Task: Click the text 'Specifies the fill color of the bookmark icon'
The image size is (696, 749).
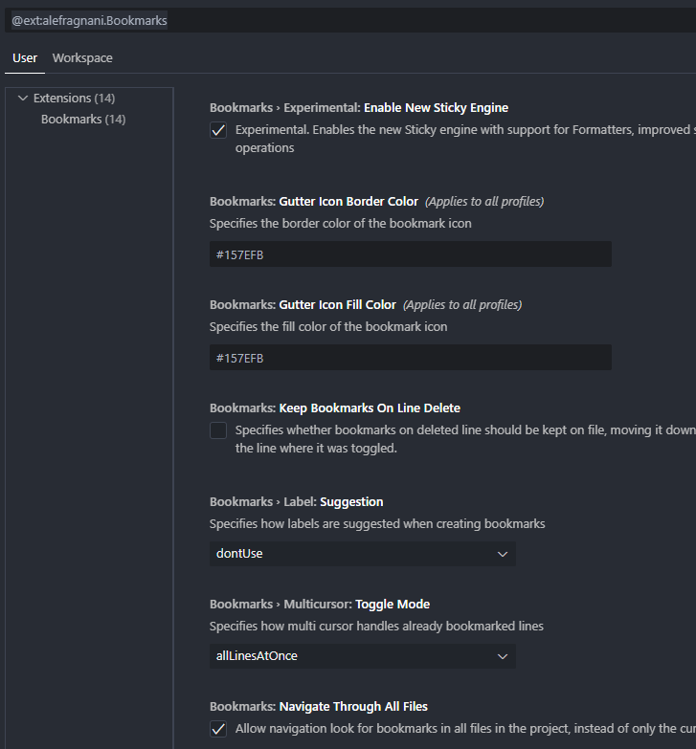Action: tap(328, 326)
